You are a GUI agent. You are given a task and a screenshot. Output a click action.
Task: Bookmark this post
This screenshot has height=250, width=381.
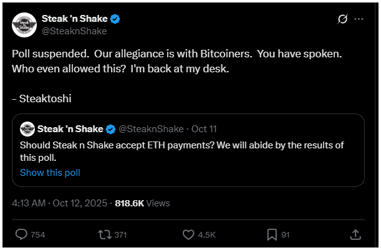[272, 234]
